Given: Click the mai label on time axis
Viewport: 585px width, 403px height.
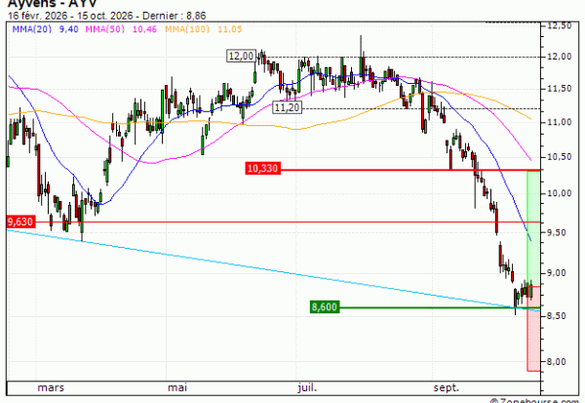Looking at the screenshot, I should pyautogui.click(x=177, y=387).
